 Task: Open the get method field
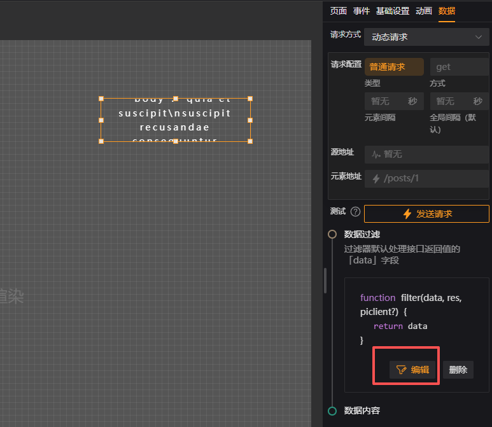[460, 67]
